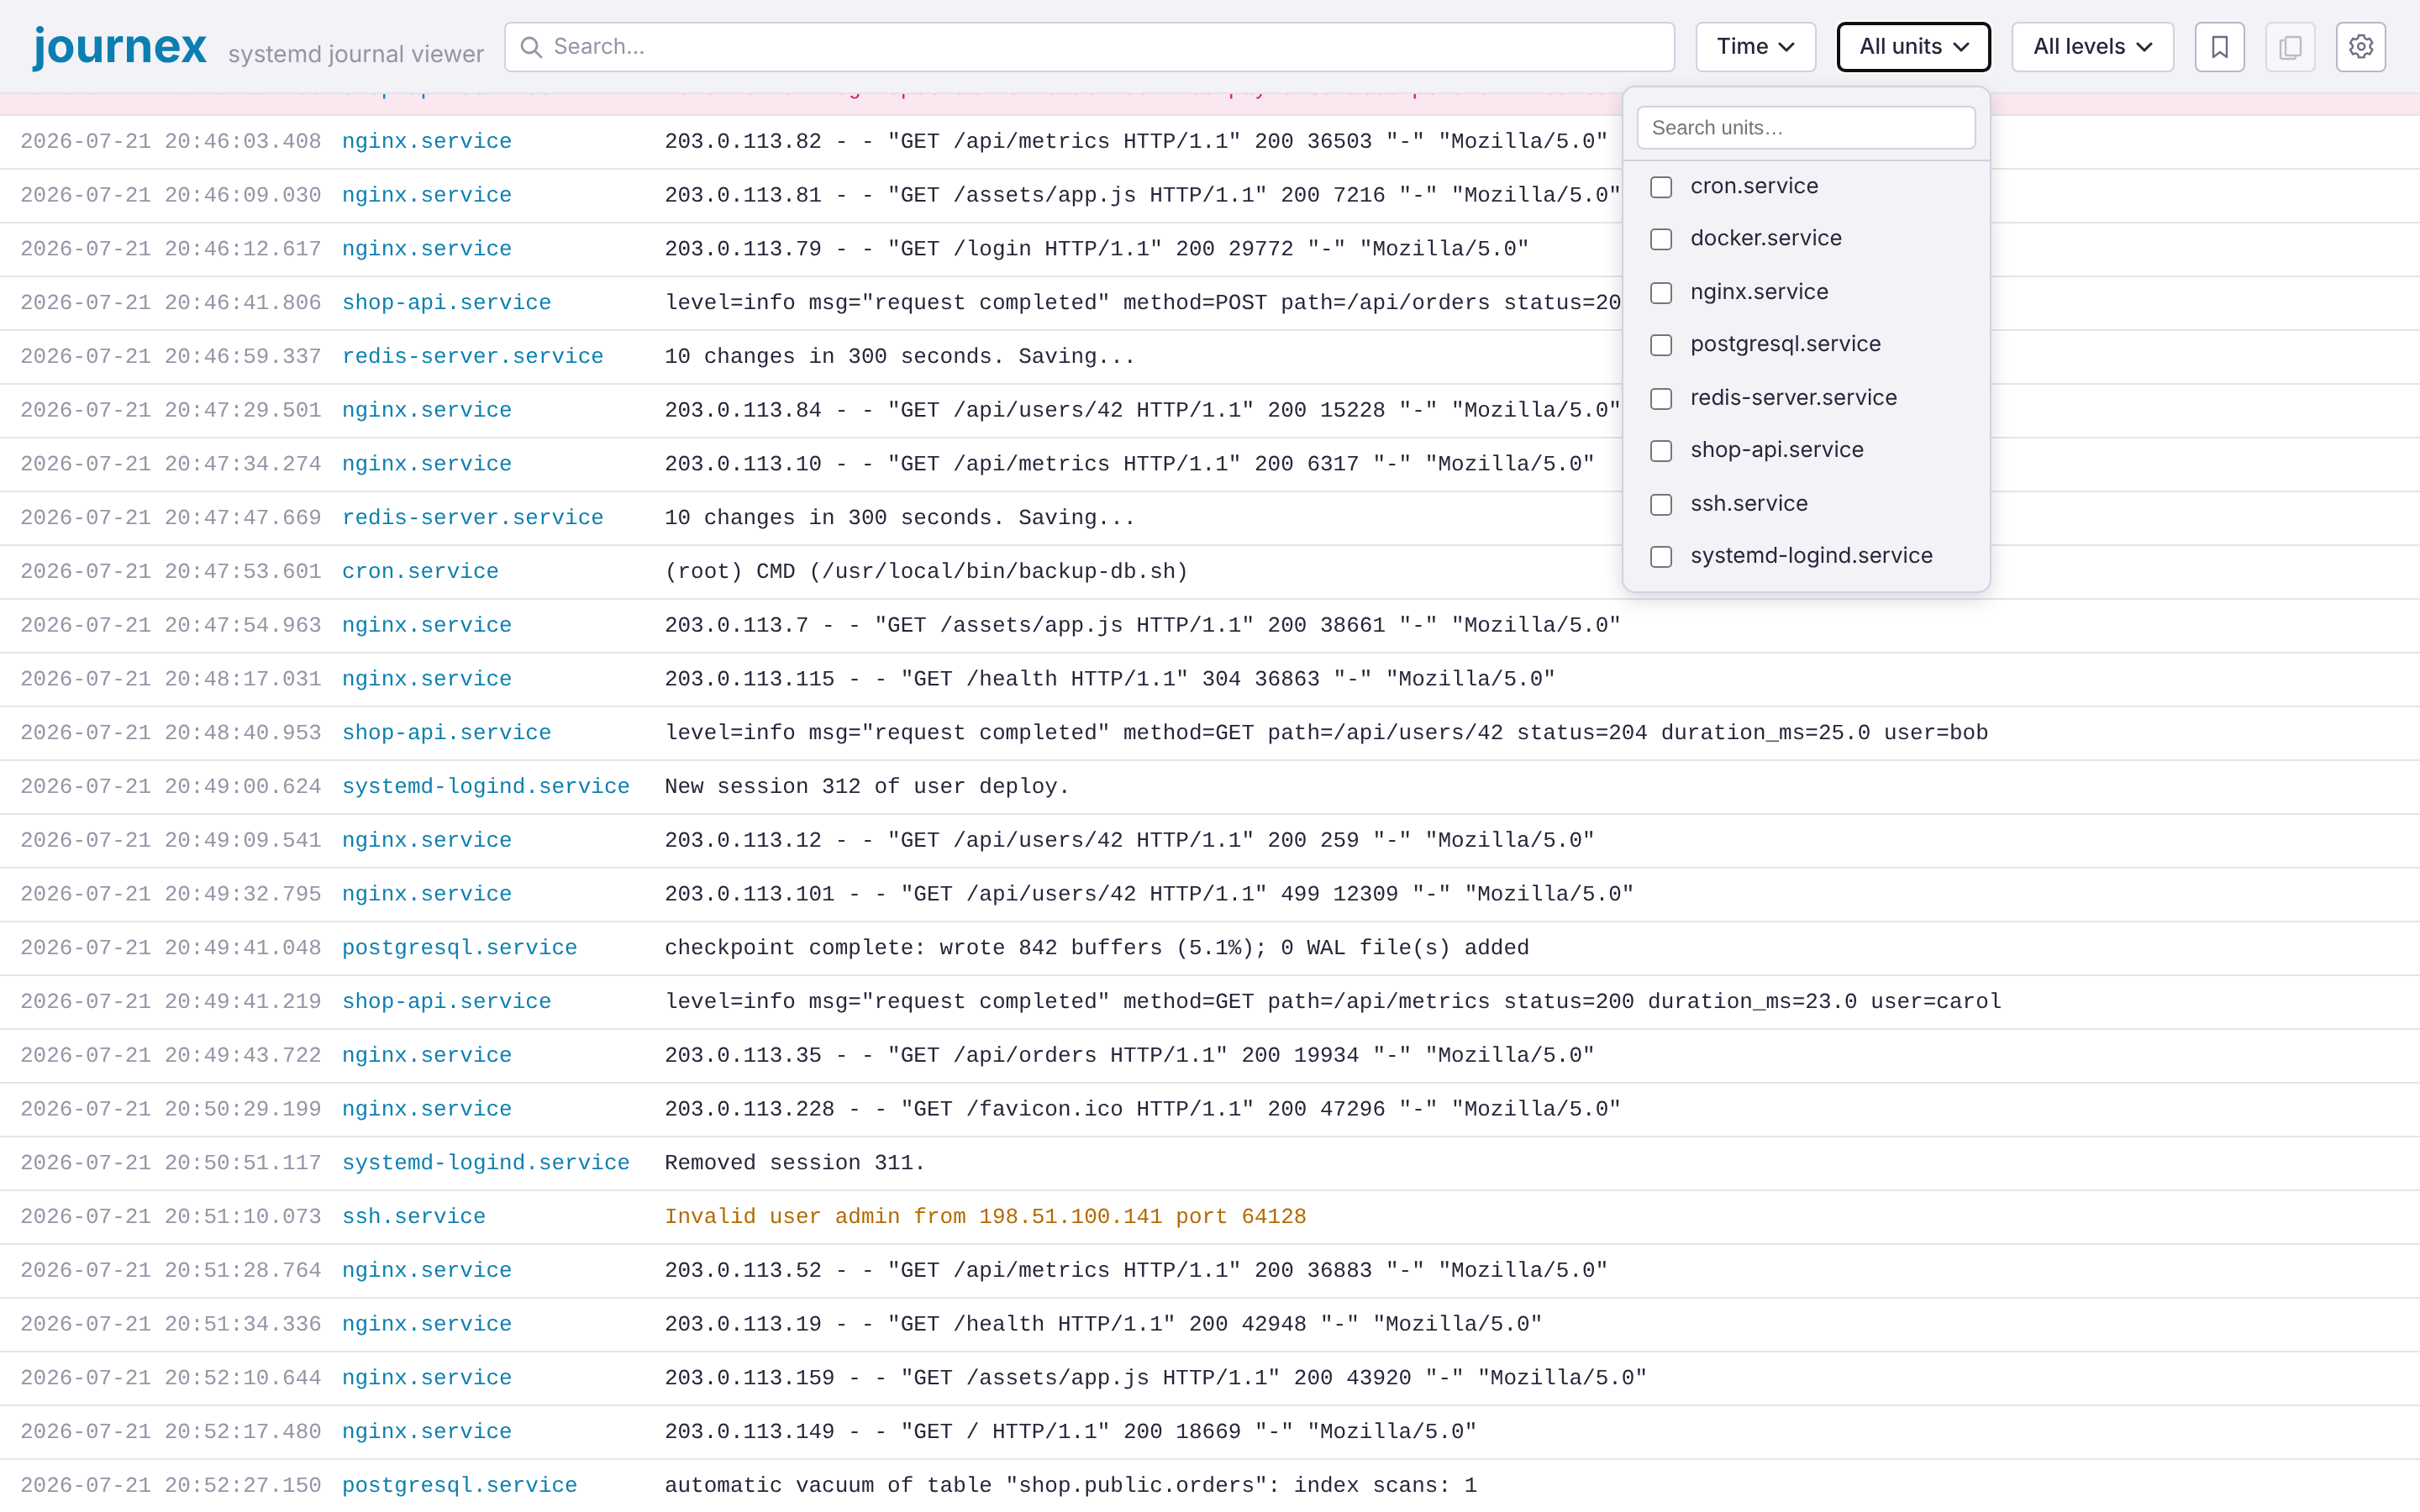Focus the Search units field

tap(1806, 128)
